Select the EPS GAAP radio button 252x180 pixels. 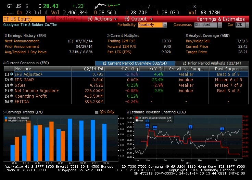coord(12,80)
